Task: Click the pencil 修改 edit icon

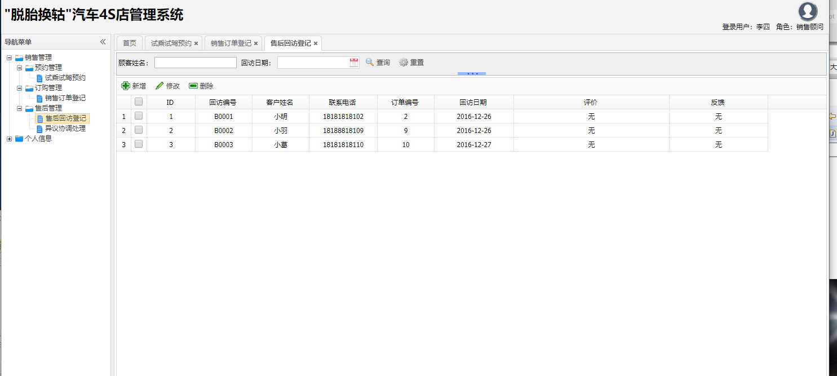Action: [x=160, y=86]
